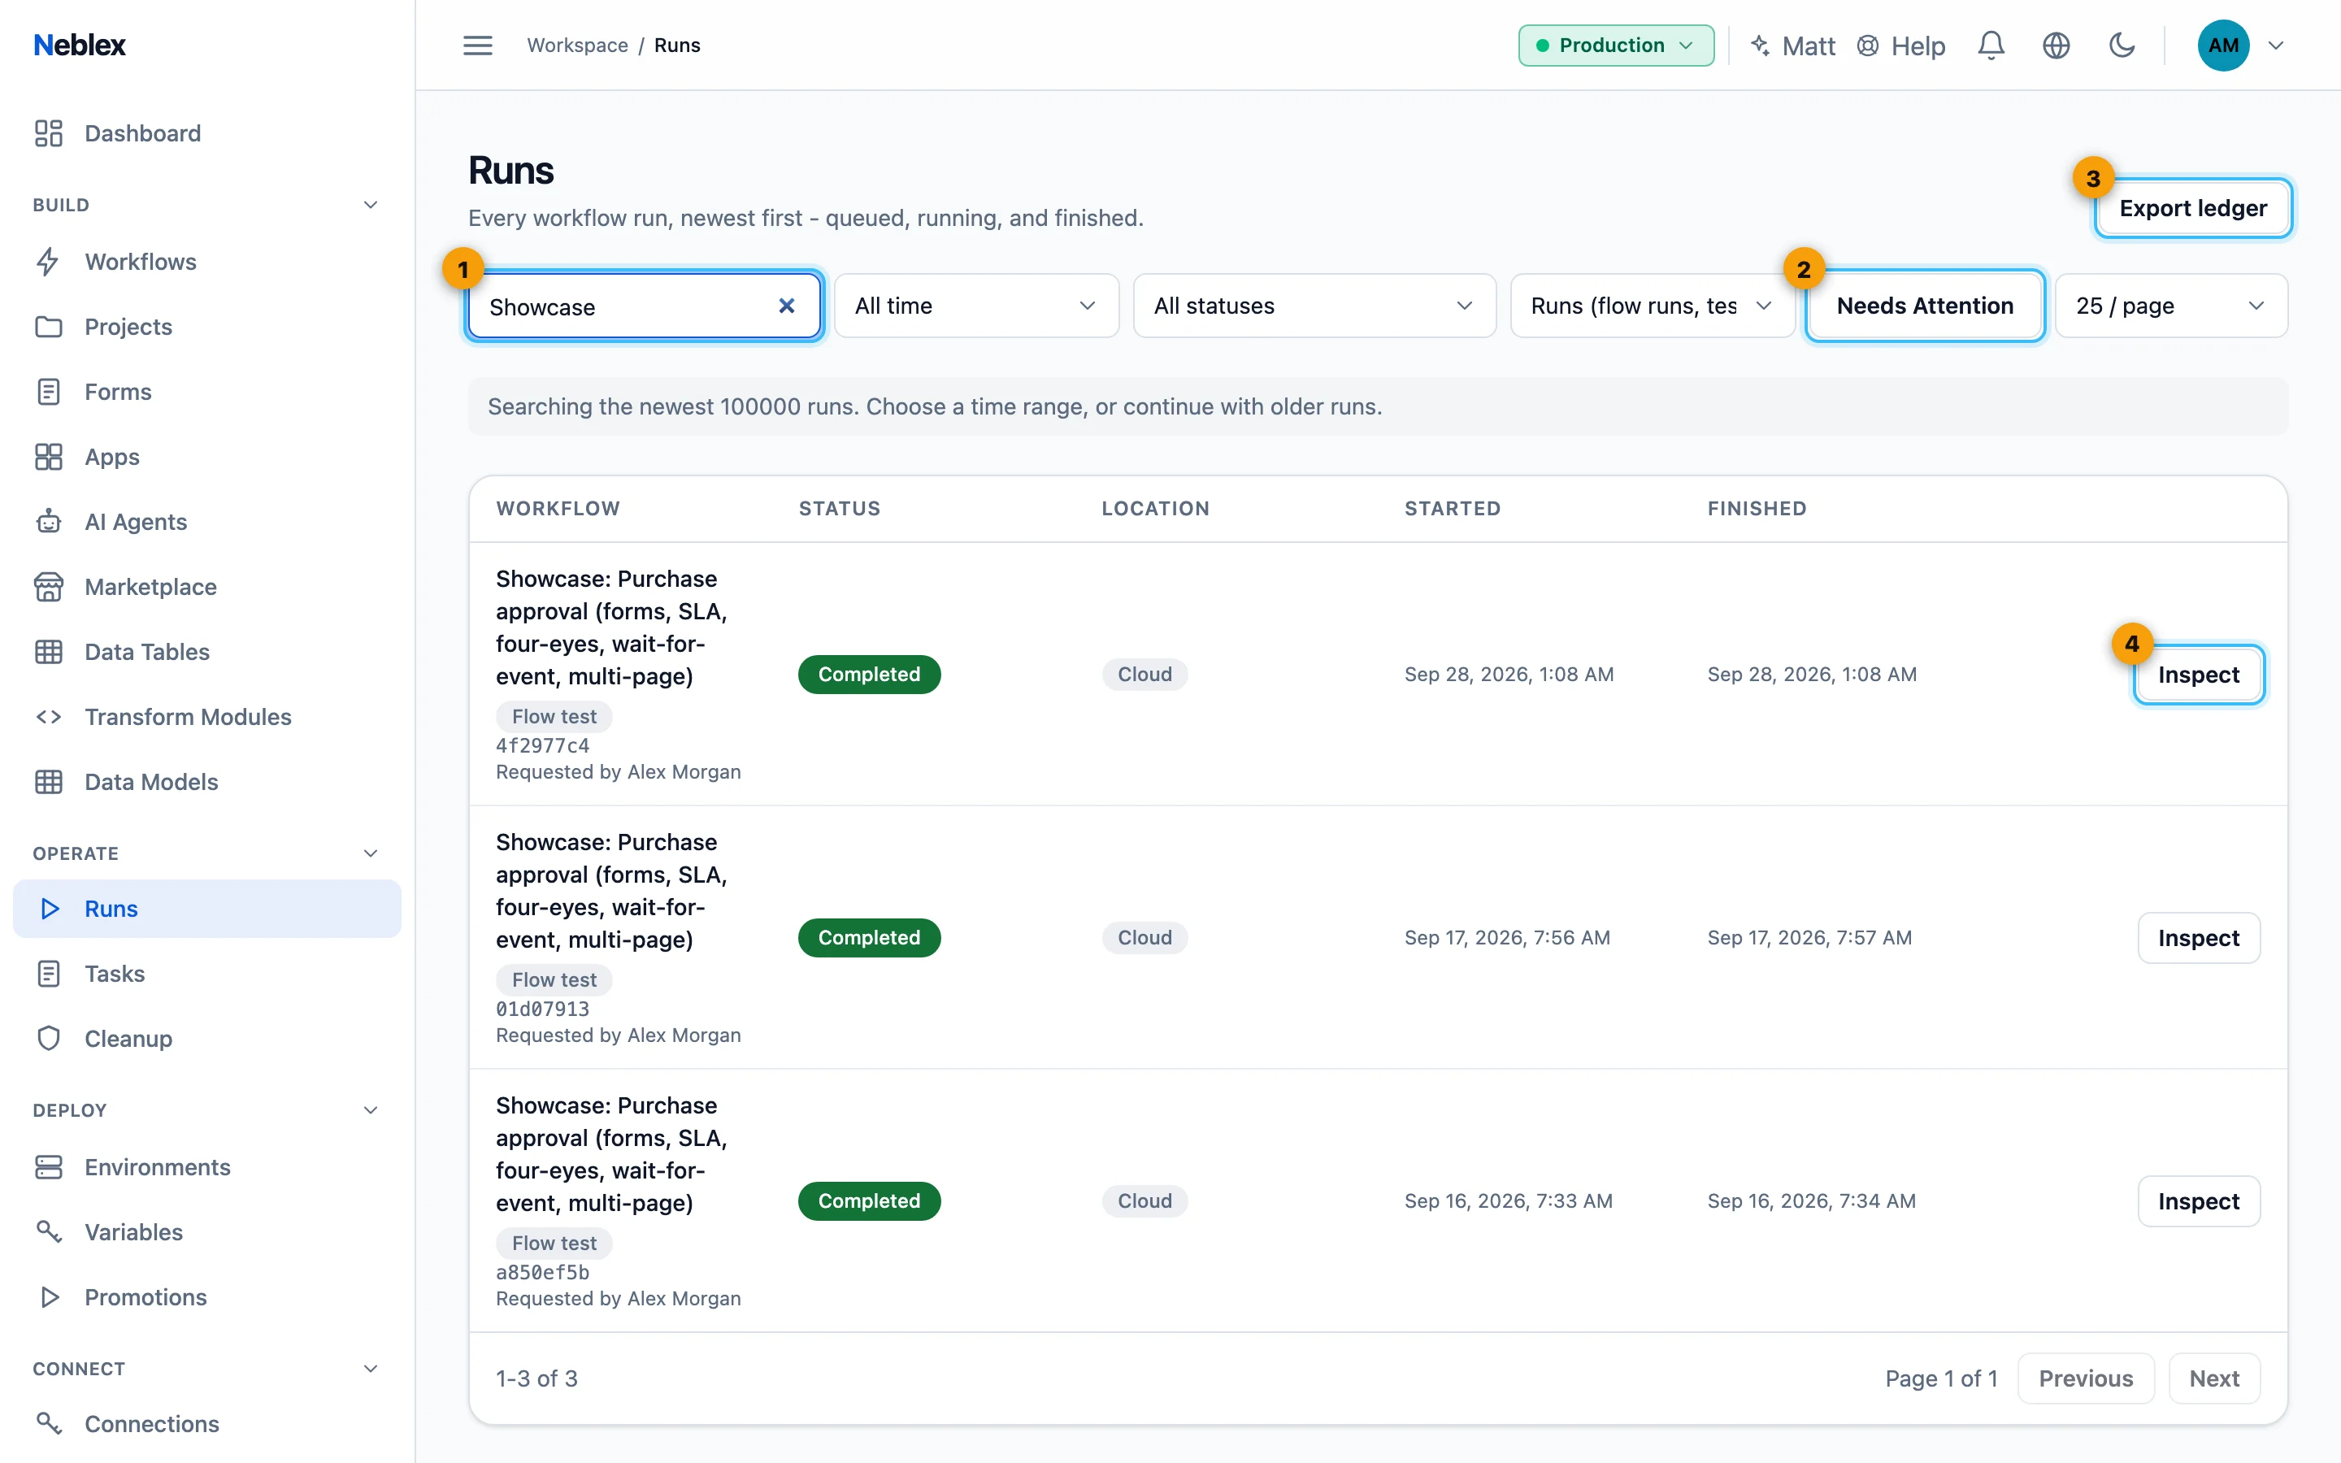The image size is (2341, 1463).
Task: Open Apps in sidebar
Action: pos(207,457)
